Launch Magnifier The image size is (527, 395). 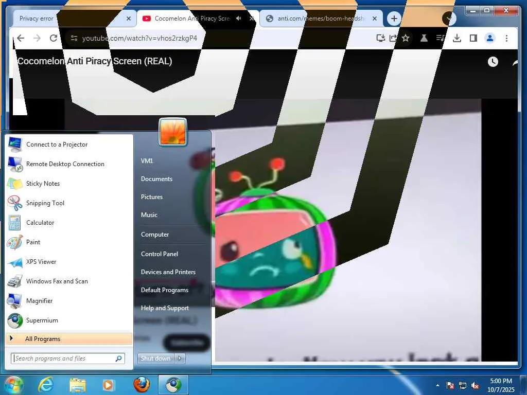click(x=69, y=300)
